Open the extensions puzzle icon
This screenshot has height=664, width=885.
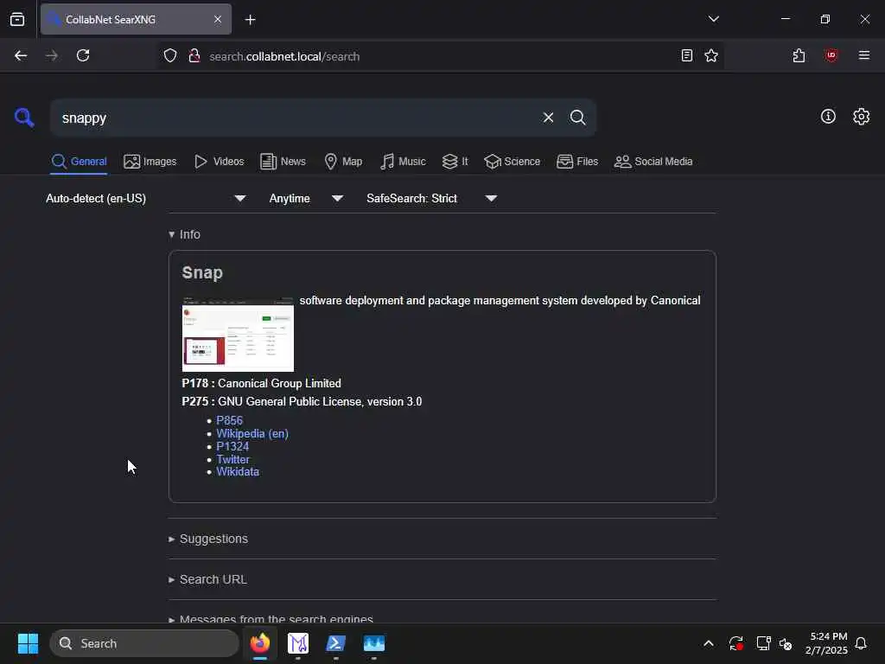[799, 56]
